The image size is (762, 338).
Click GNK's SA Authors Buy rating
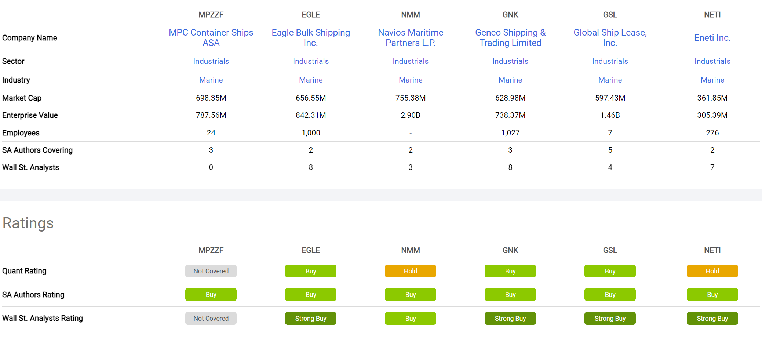pos(510,295)
